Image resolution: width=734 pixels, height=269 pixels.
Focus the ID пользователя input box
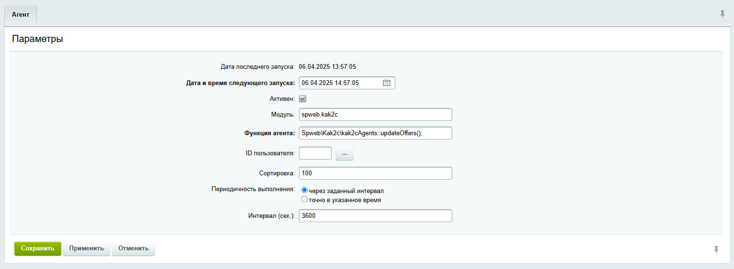click(315, 153)
